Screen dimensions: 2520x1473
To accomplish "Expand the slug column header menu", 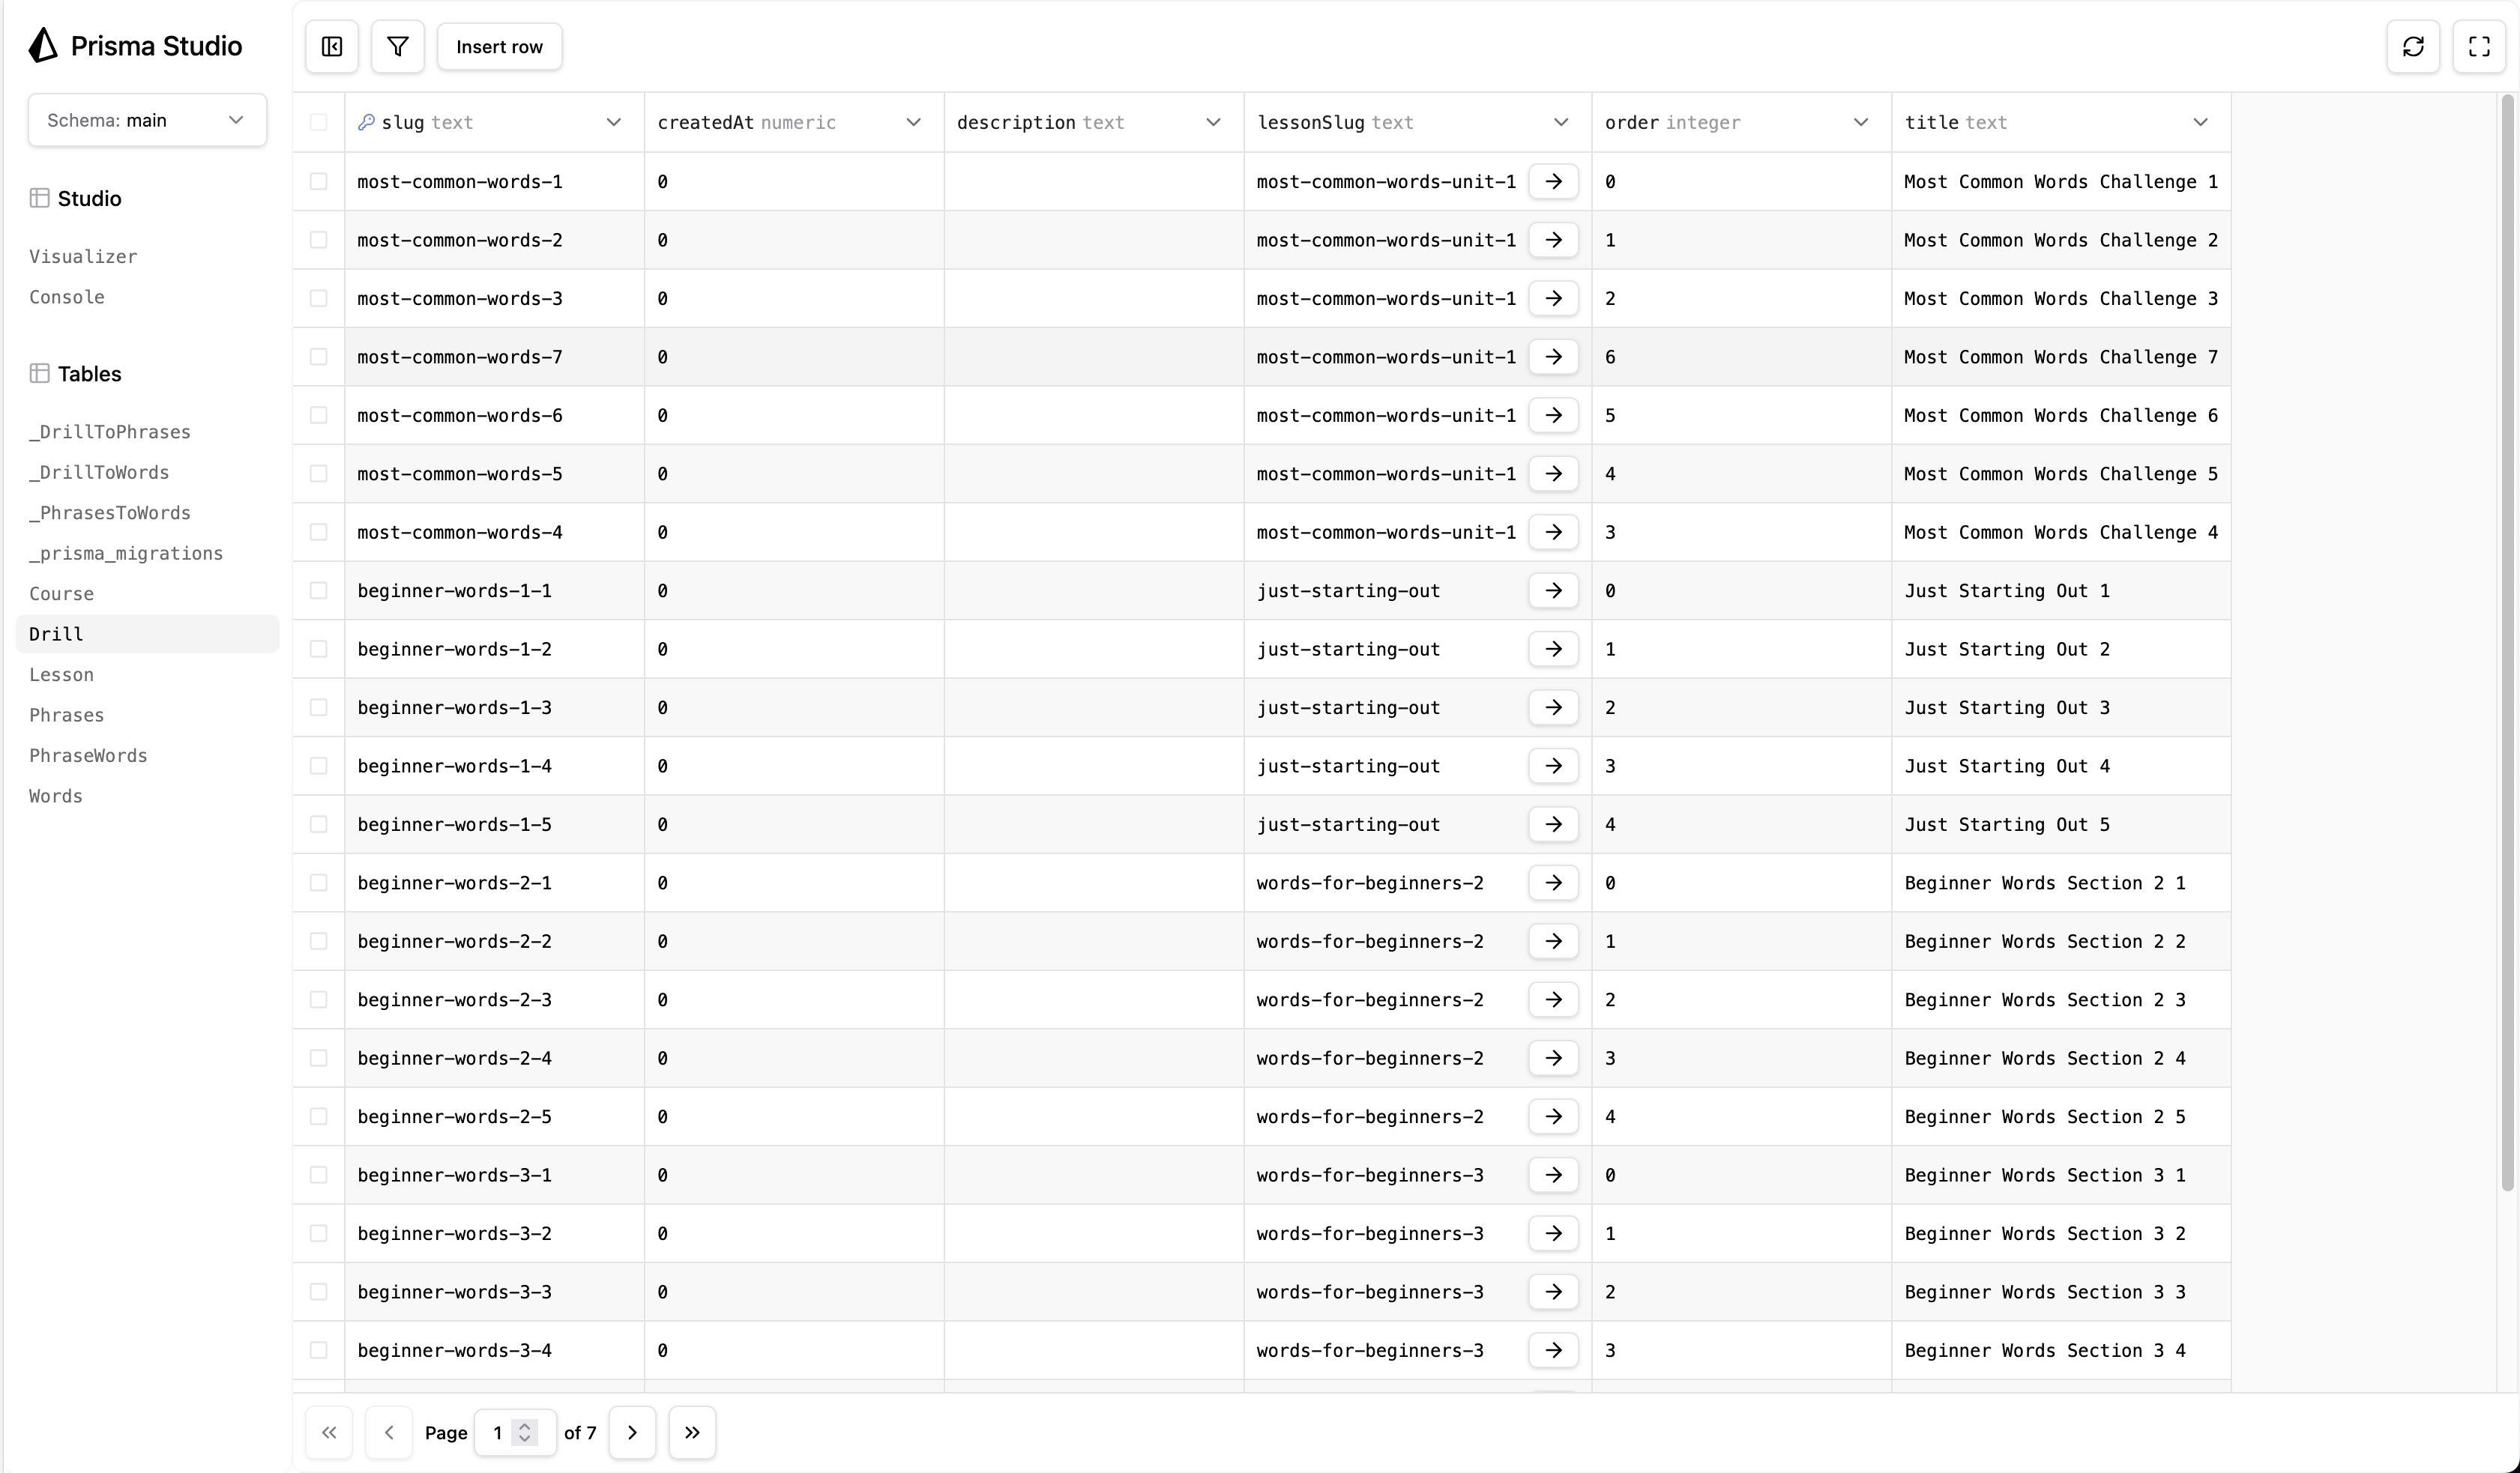I will tap(613, 122).
